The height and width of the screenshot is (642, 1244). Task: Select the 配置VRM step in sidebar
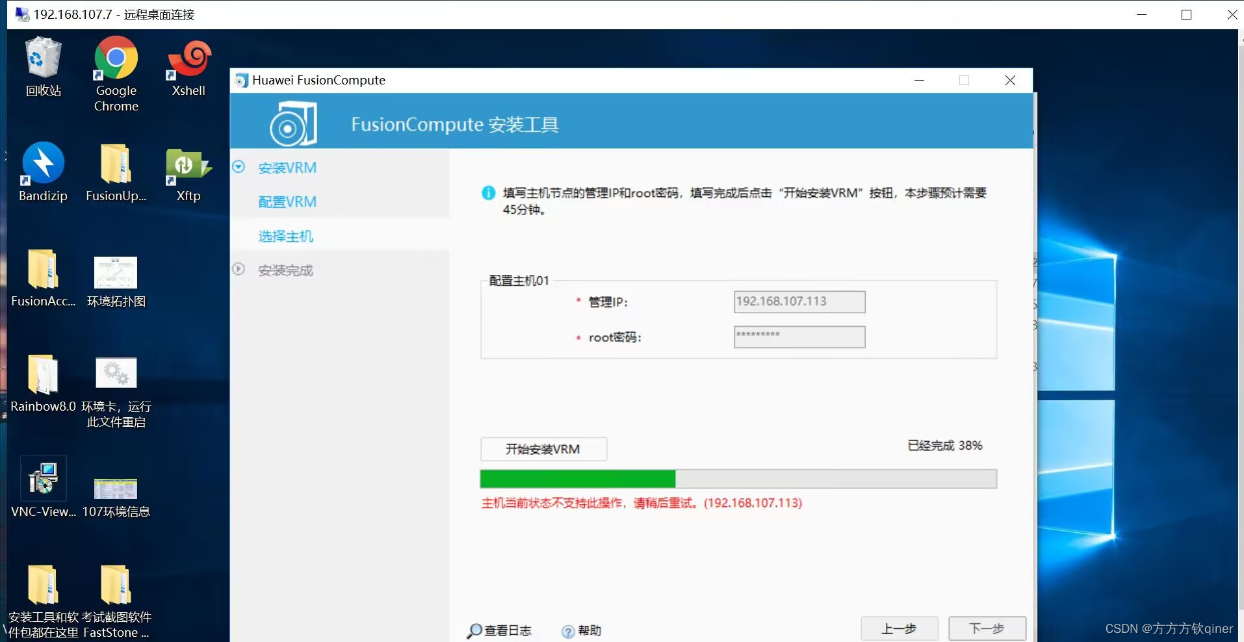point(287,202)
